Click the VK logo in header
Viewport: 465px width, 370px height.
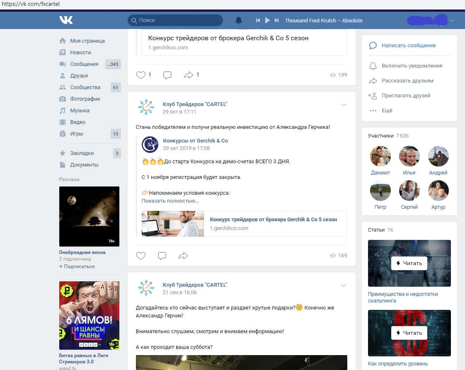[x=66, y=20]
